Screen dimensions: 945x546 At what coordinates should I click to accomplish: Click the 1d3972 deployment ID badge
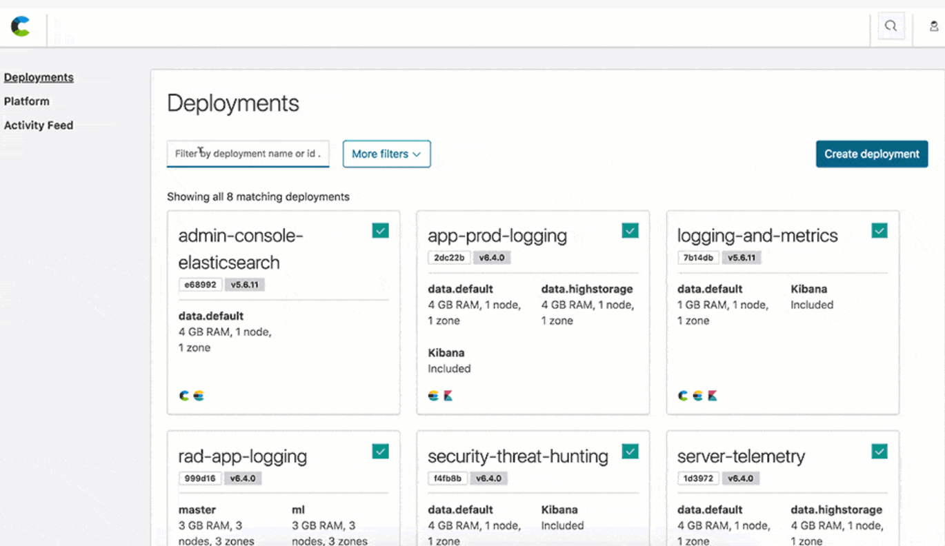tap(699, 478)
